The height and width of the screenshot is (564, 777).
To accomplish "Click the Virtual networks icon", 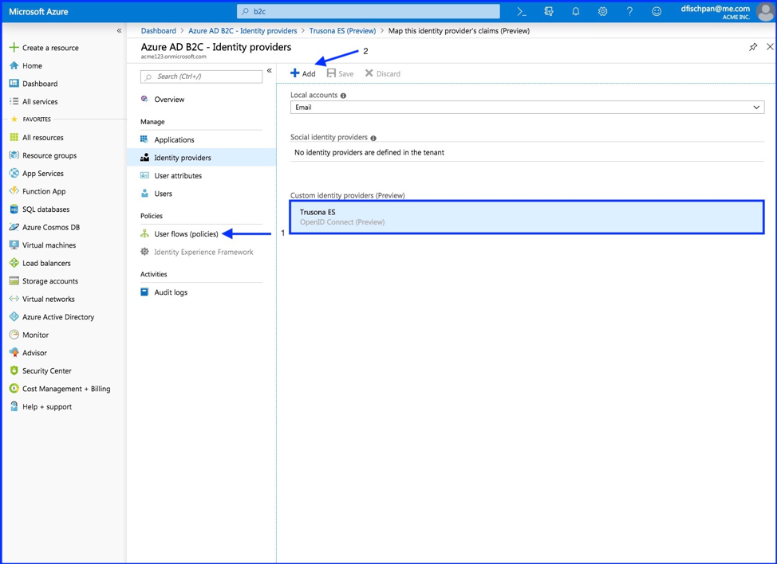I will point(14,299).
